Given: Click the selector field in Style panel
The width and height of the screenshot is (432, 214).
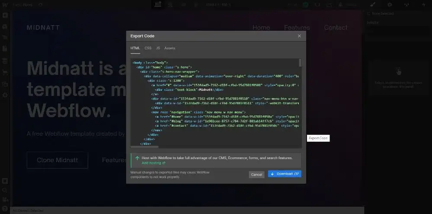Looking at the screenshot, I should [x=397, y=30].
